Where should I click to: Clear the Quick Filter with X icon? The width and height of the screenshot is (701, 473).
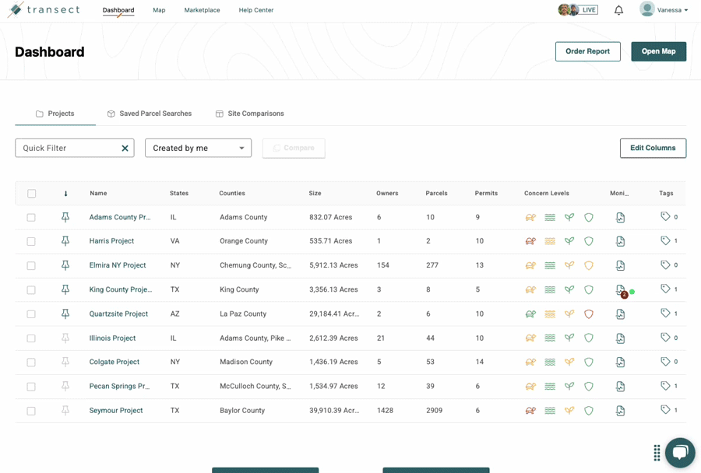(x=125, y=148)
